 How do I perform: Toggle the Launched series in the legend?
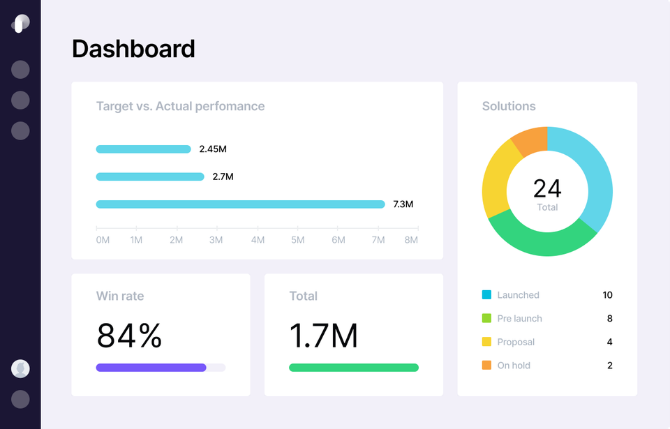click(518, 294)
